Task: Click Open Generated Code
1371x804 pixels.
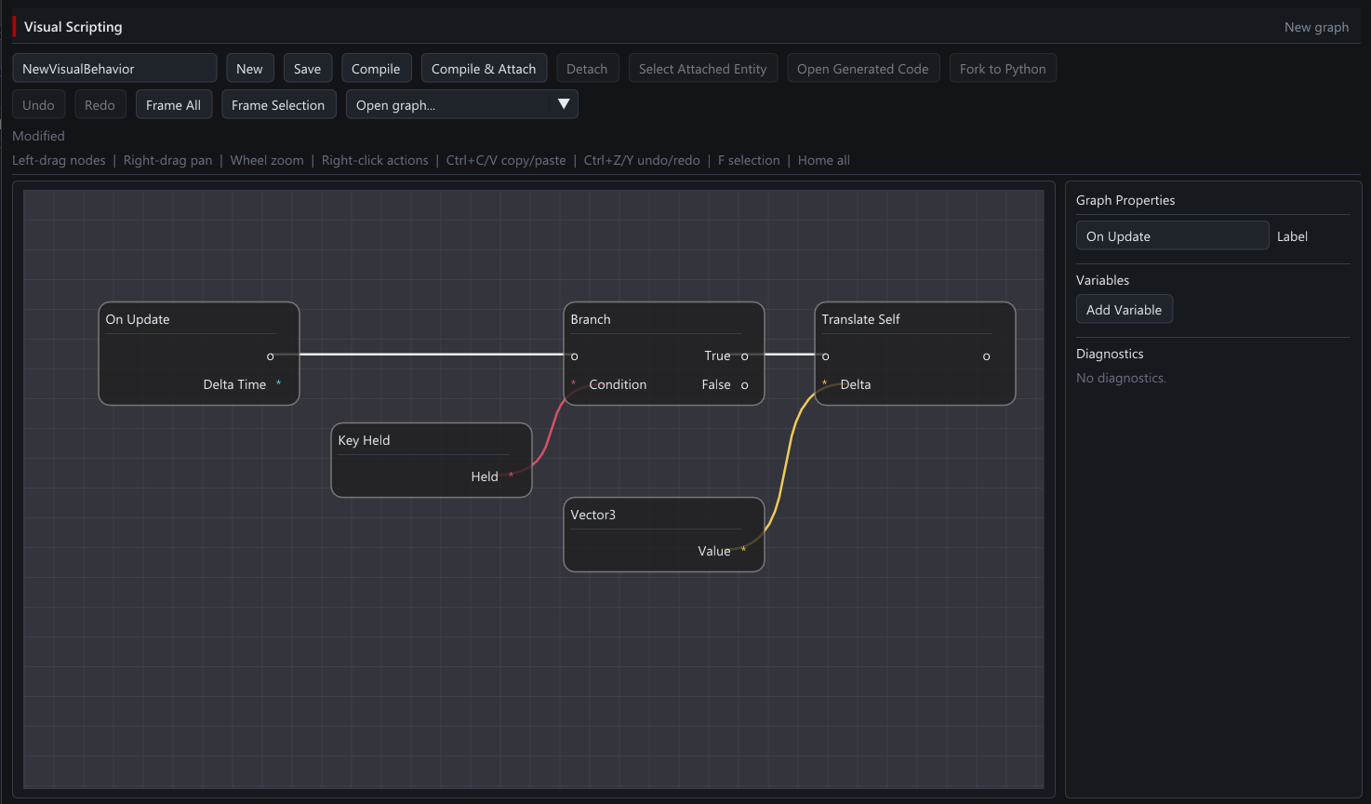Action: (862, 68)
